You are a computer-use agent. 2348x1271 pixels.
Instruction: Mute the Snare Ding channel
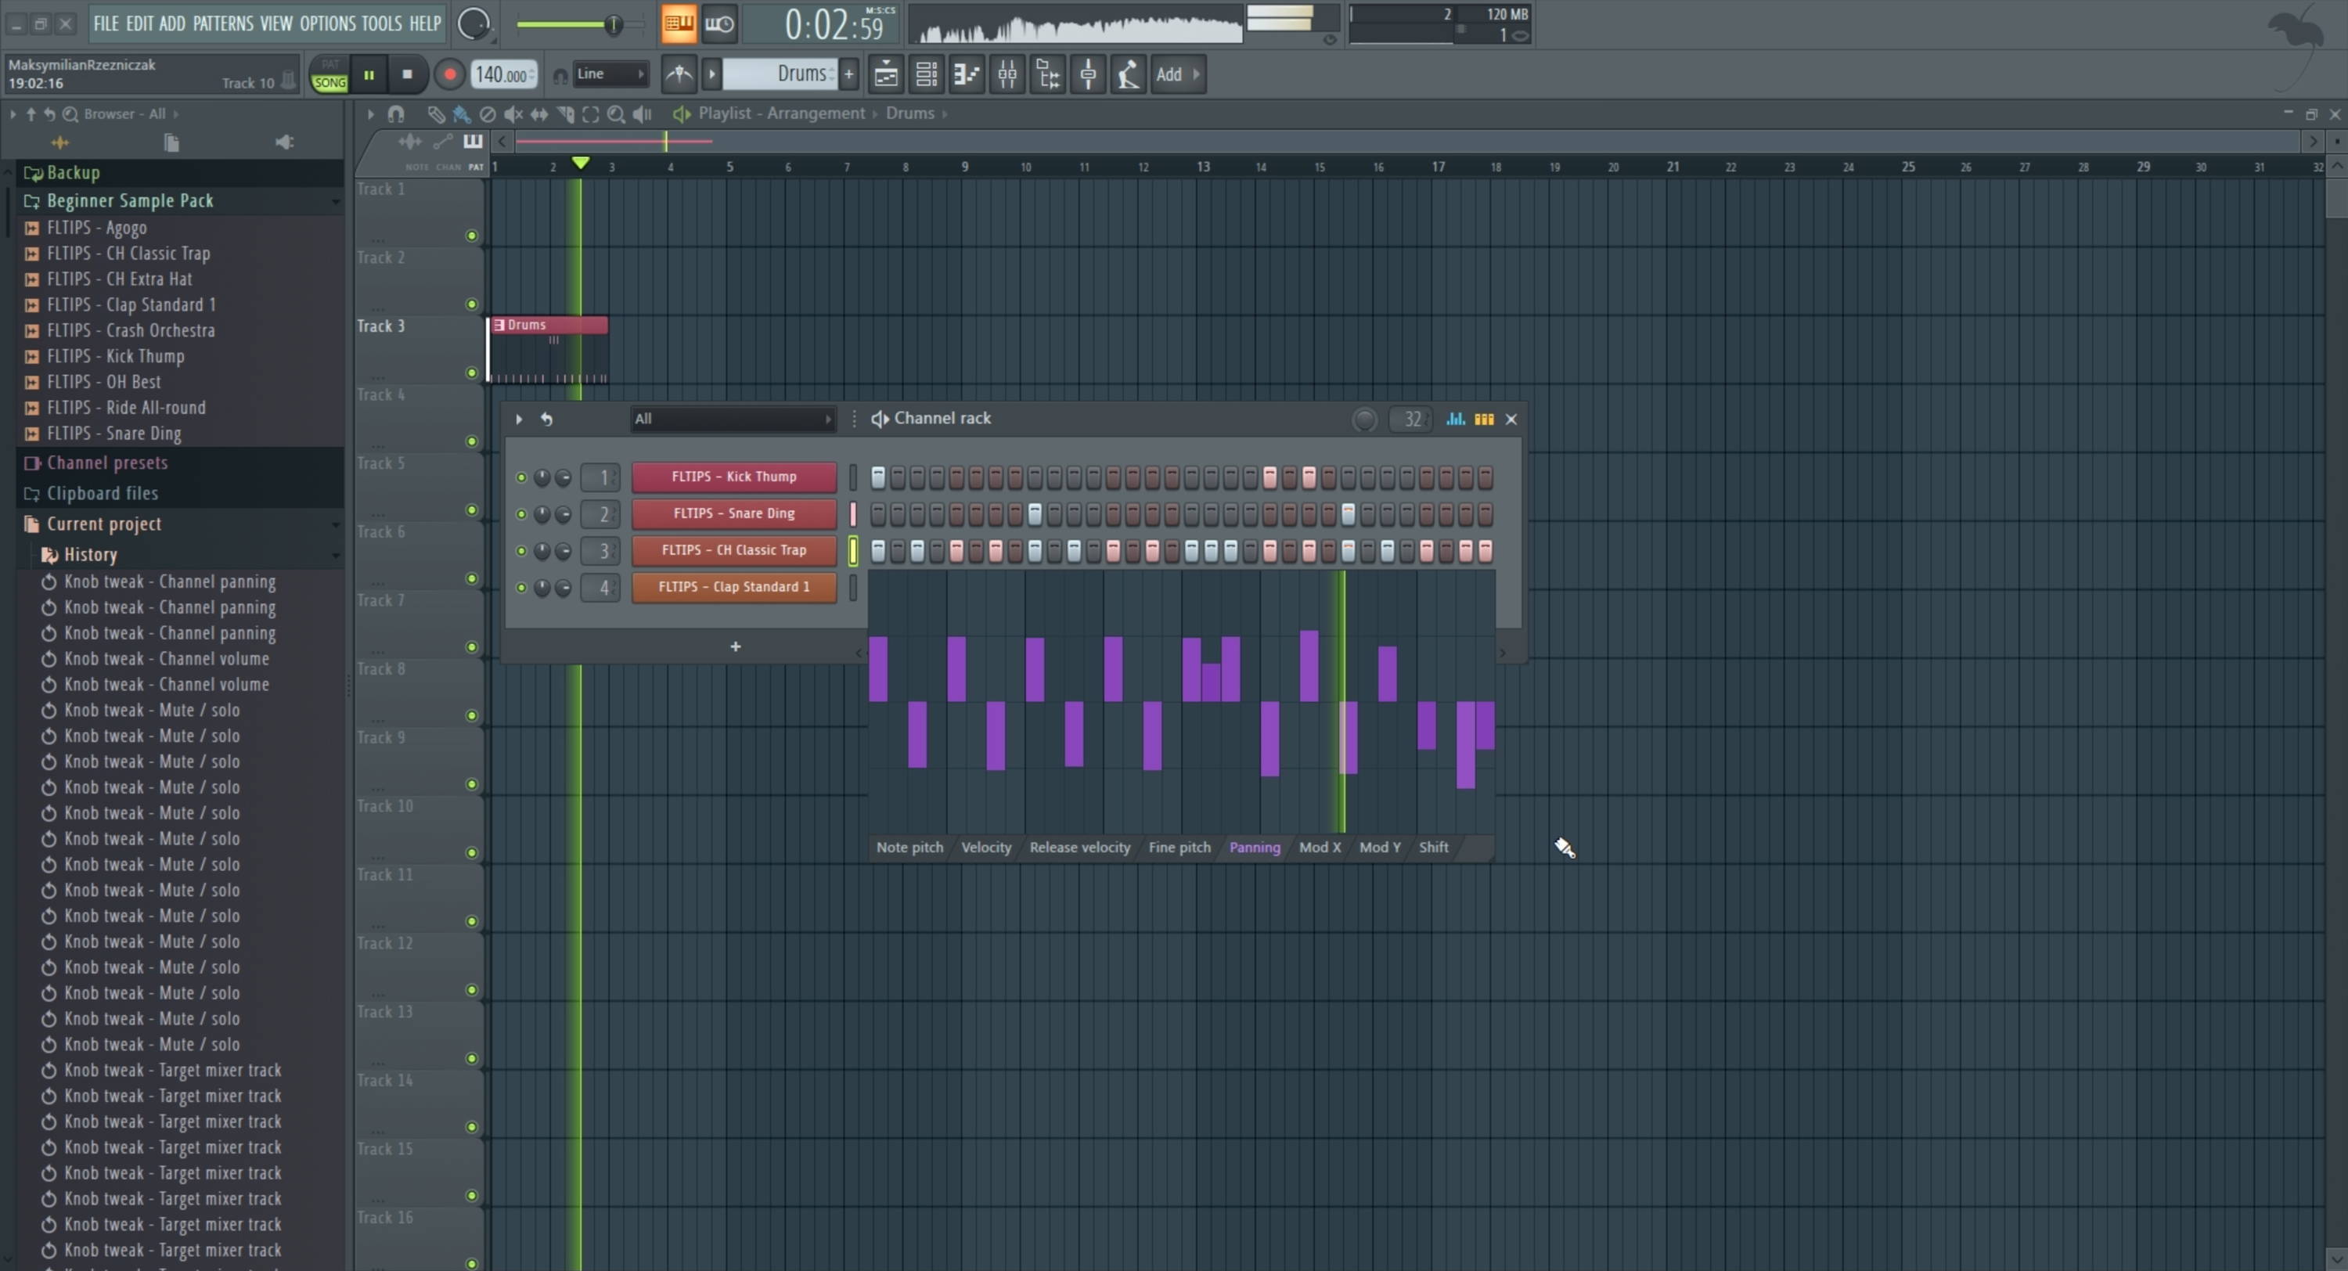click(521, 514)
